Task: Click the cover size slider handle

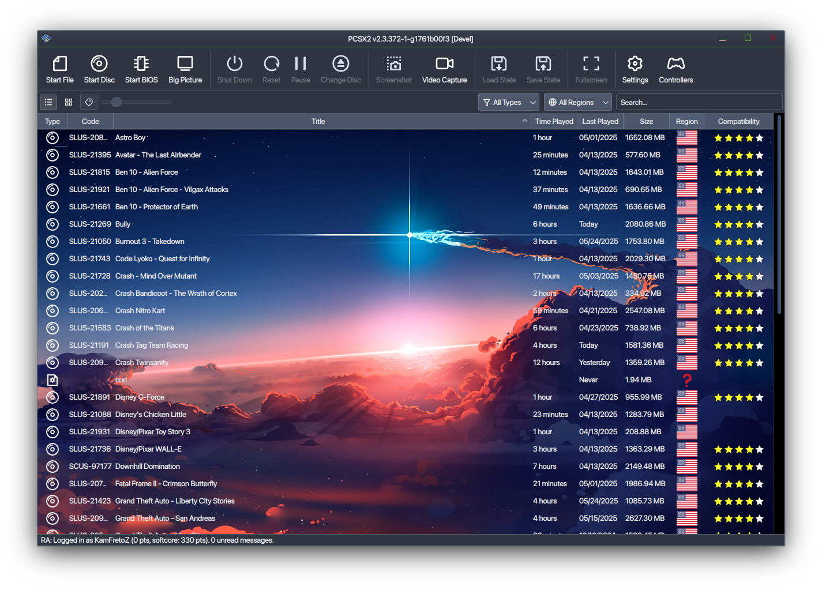Action: point(117,102)
